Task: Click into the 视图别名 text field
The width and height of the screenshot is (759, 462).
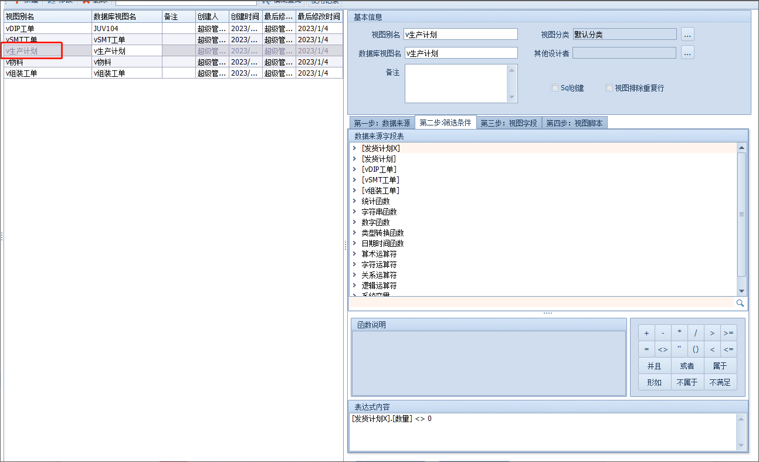Action: point(461,35)
